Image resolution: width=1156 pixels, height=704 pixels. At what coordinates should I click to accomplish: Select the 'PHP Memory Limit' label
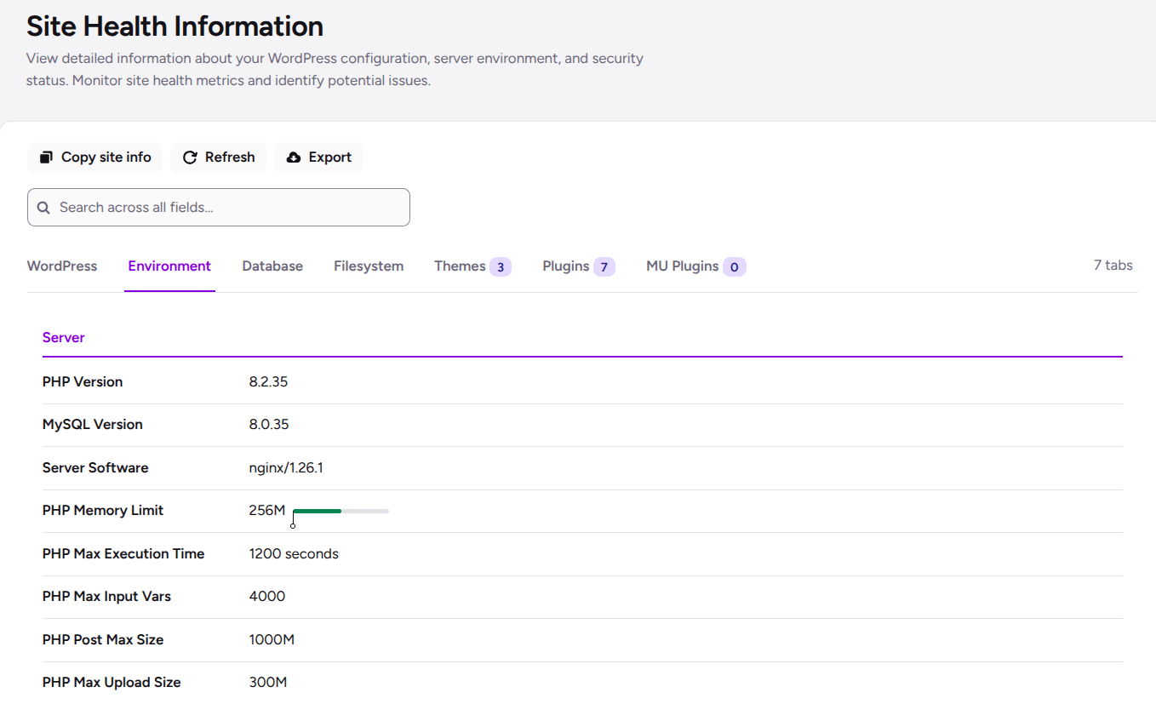[103, 511]
